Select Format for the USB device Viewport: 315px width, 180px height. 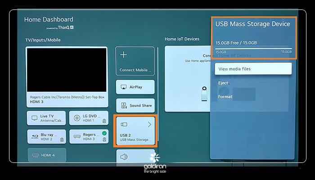pos(225,97)
